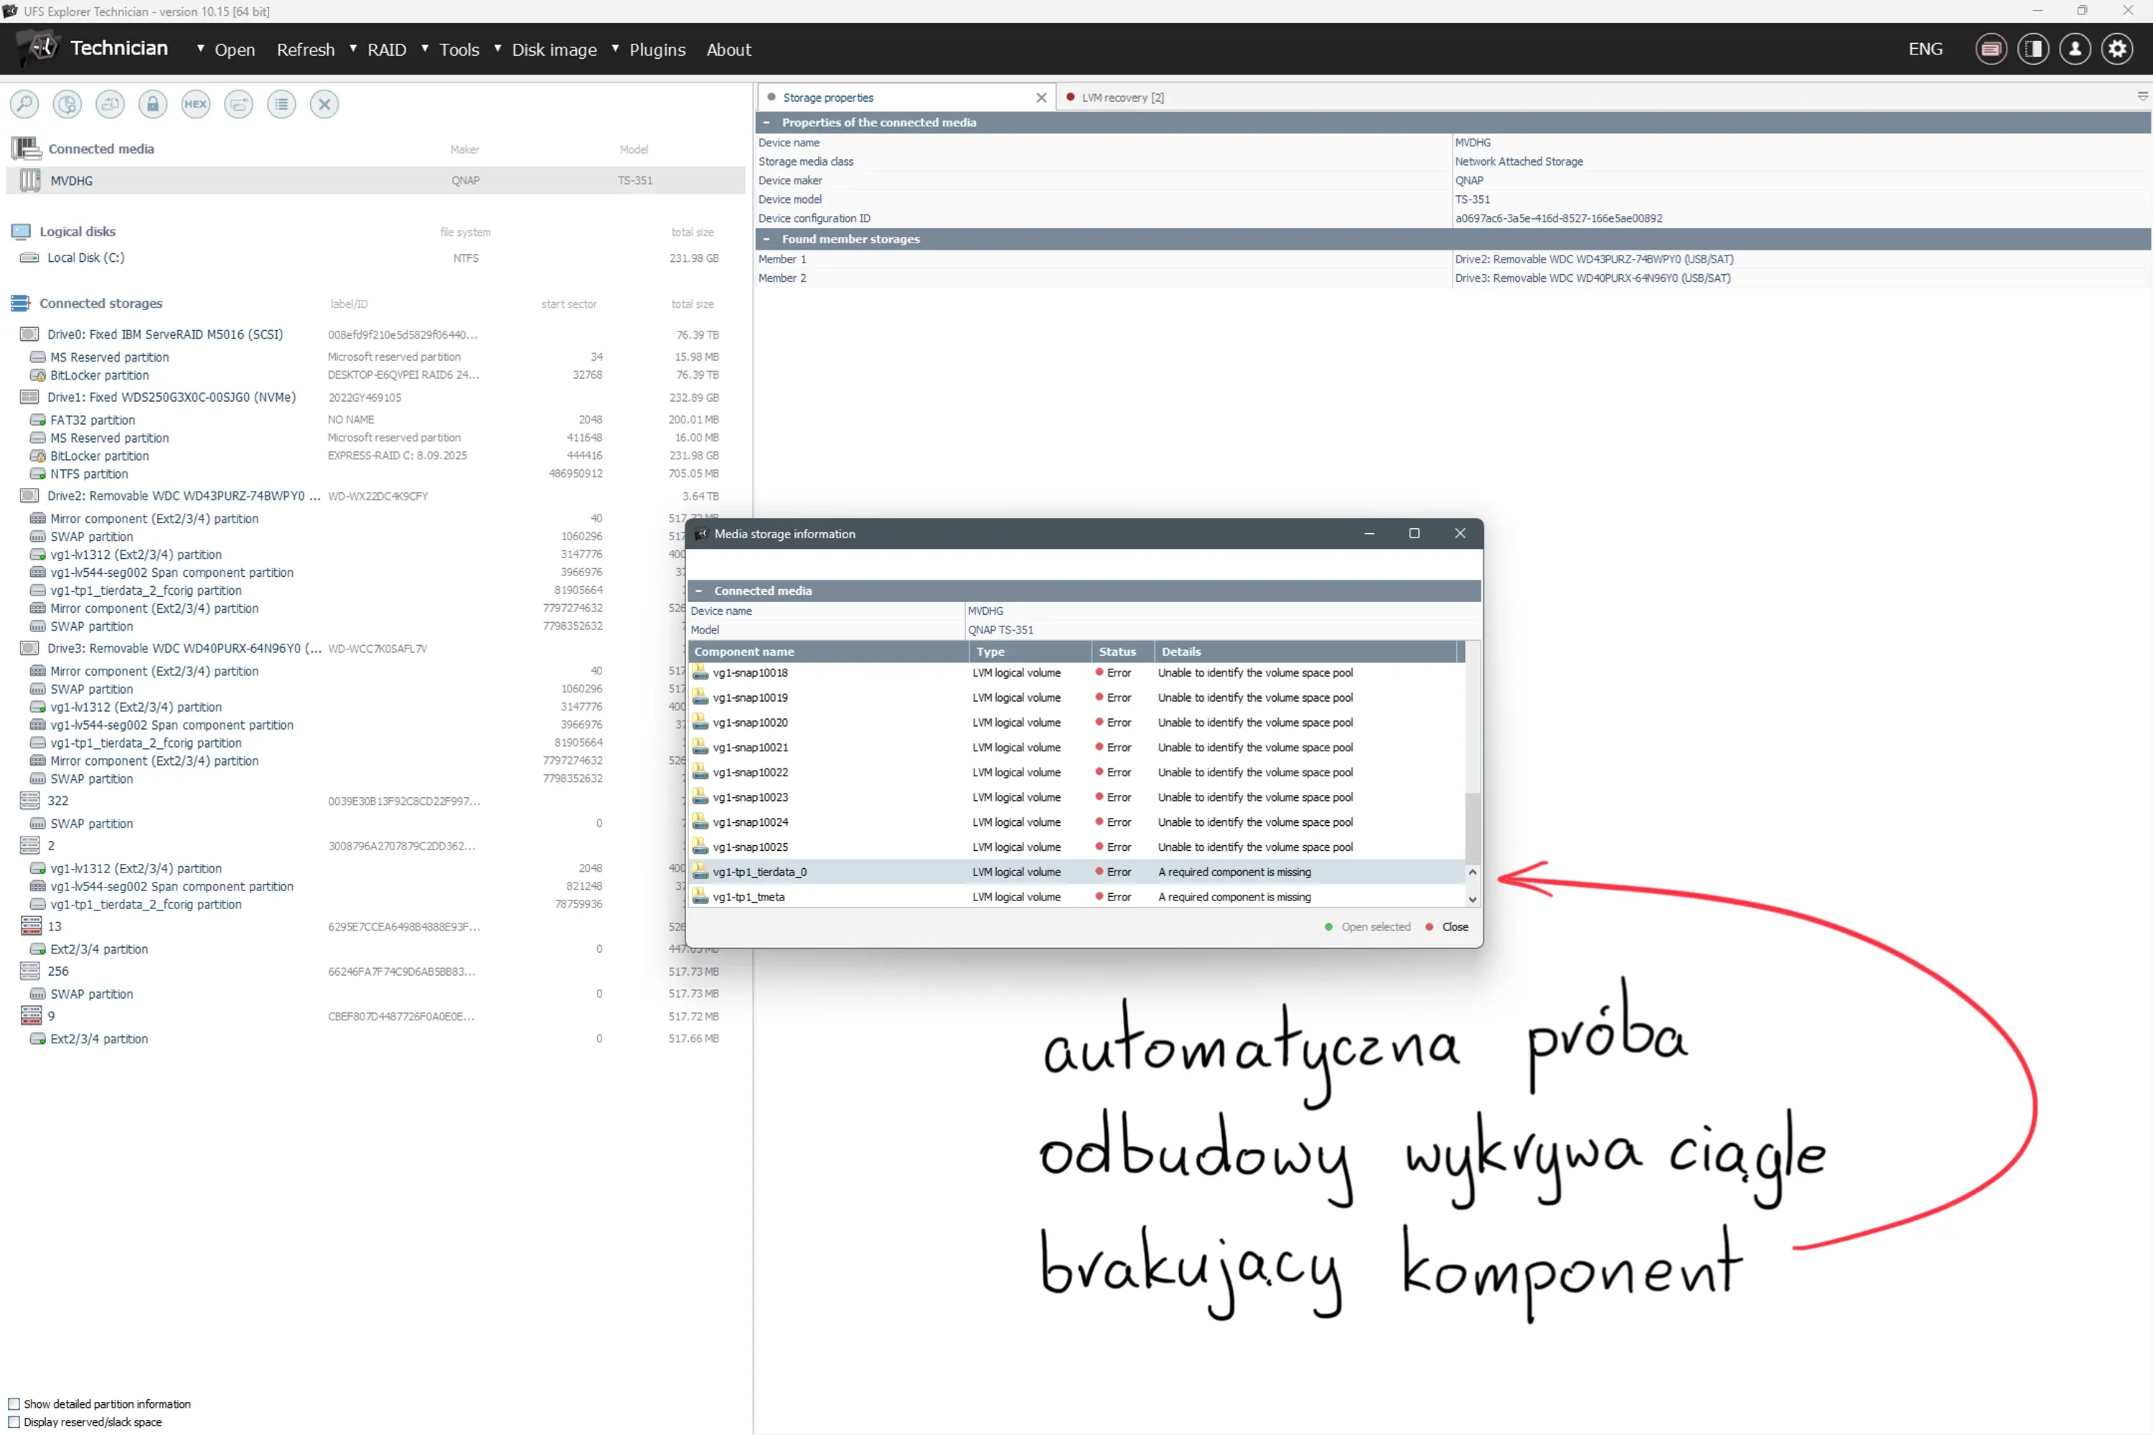This screenshot has width=2153, height=1435.
Task: Open the properties list toolbar icon
Action: tap(281, 103)
